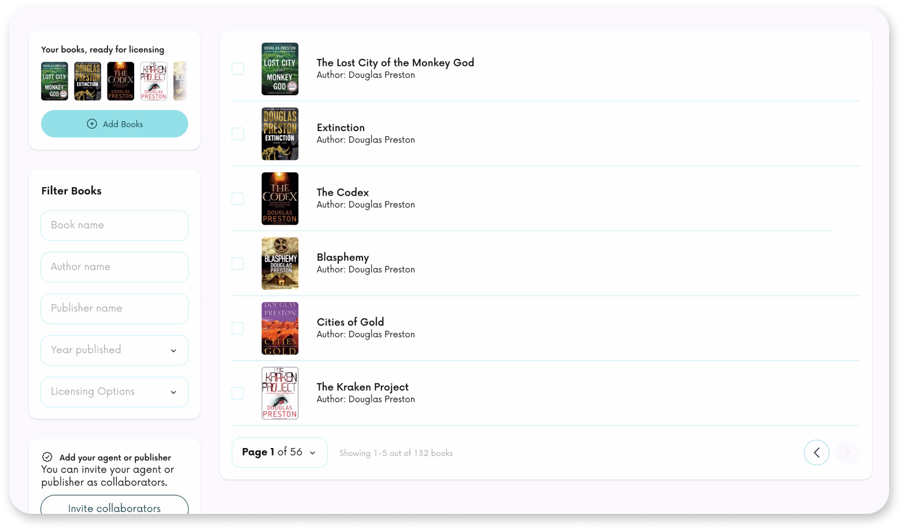Select the Cities of Gold checkbox

[238, 328]
